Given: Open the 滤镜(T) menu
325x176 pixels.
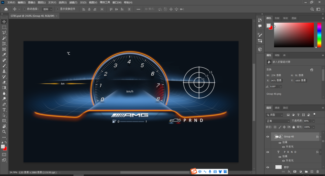Looking at the screenshot, I should click(x=73, y=3).
